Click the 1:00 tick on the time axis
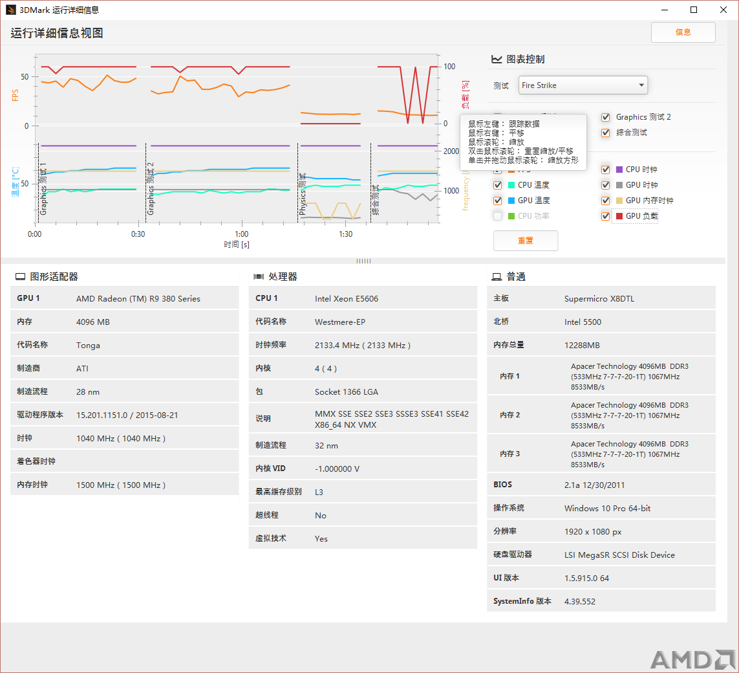 [x=242, y=234]
